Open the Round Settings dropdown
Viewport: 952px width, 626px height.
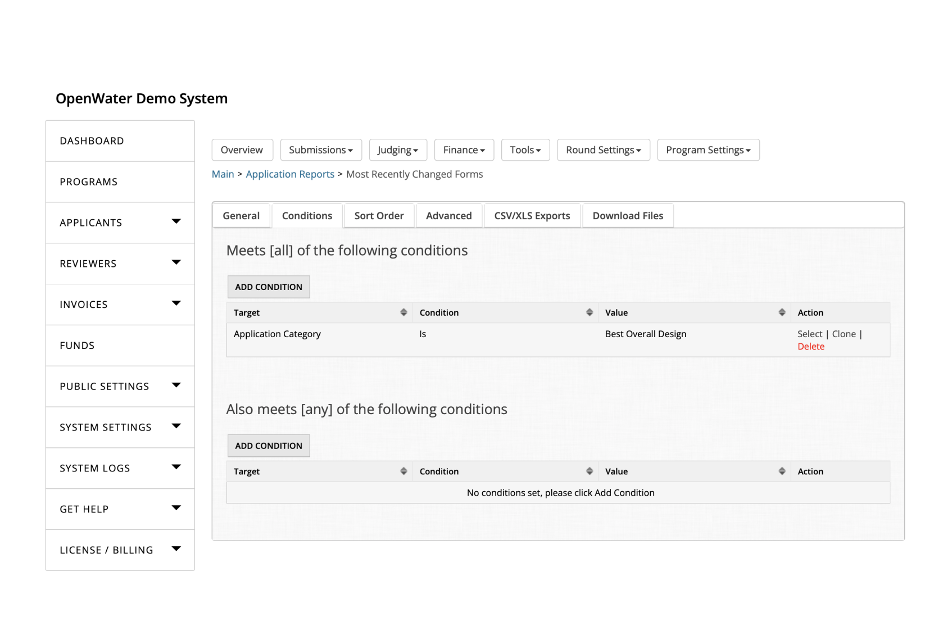603,149
